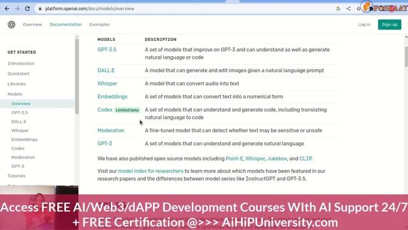Open the CLIP open source link
The height and width of the screenshot is (230, 408).
click(x=305, y=158)
